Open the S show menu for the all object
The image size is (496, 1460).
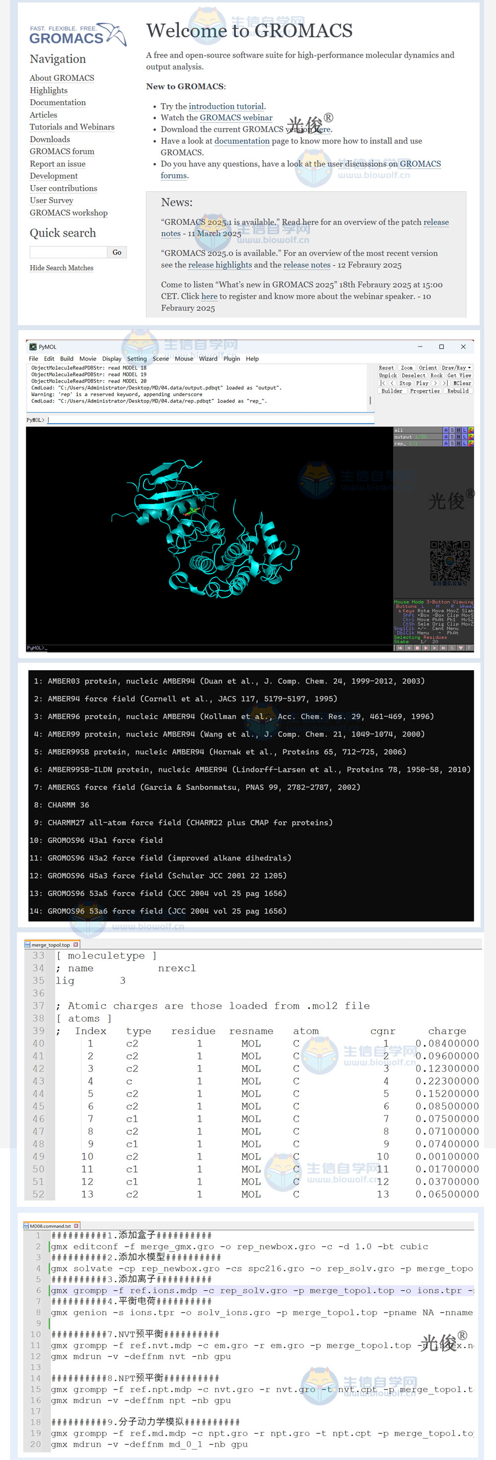click(452, 430)
